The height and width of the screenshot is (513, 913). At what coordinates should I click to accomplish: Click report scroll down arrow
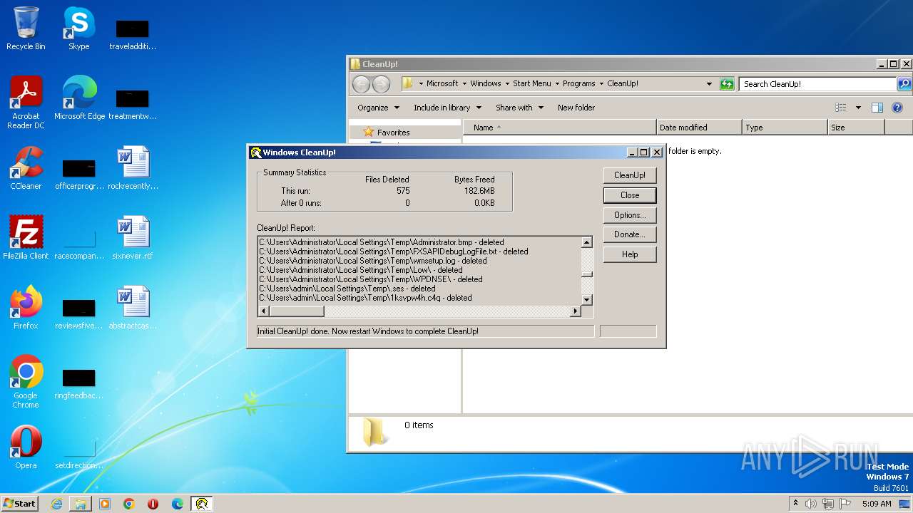coord(587,300)
